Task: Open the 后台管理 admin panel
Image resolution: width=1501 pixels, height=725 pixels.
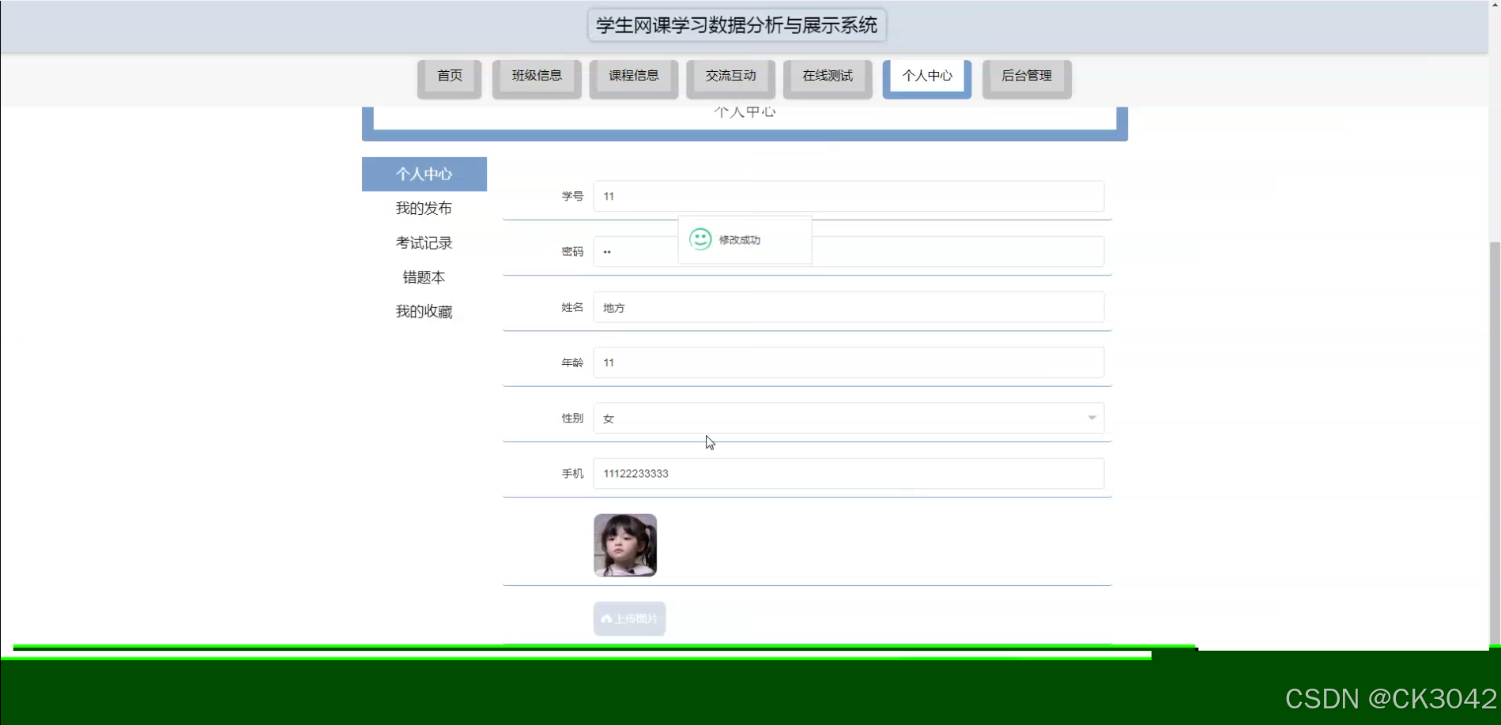Action: point(1026,77)
